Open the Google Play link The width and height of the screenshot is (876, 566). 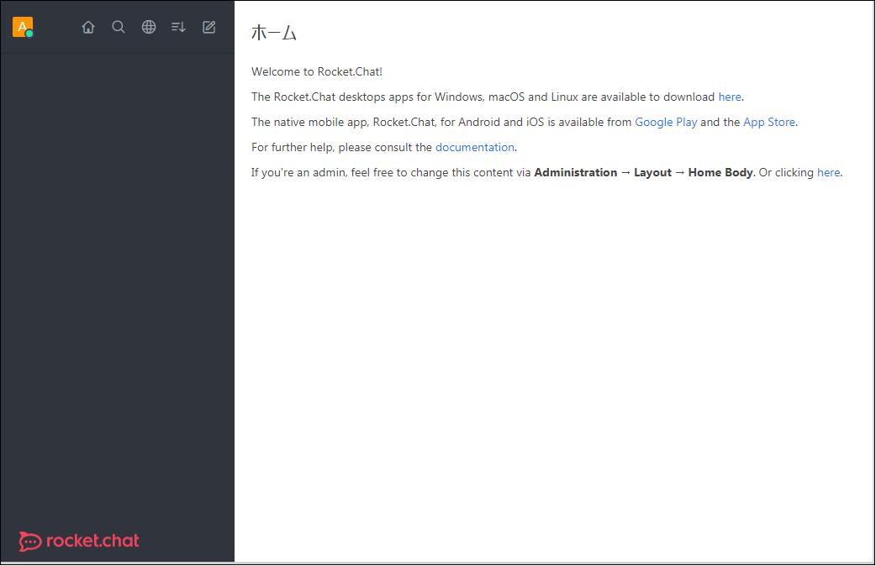[x=666, y=123]
